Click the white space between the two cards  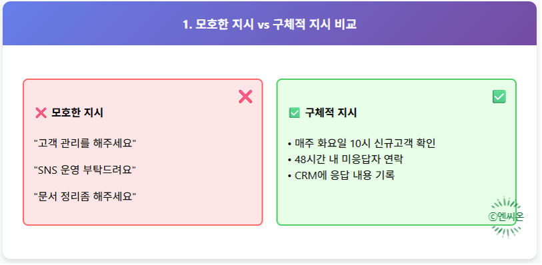(269, 152)
